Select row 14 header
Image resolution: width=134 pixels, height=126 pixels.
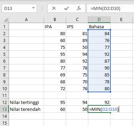click(x=5, y=116)
